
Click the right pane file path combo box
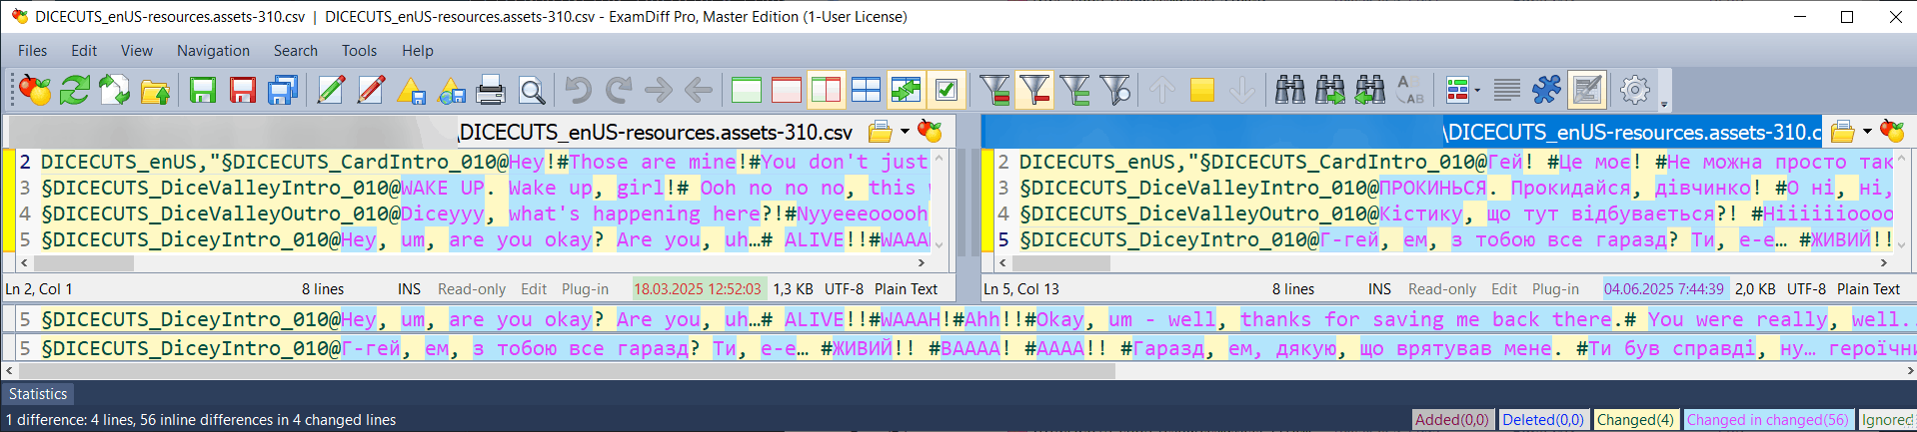coord(1403,132)
